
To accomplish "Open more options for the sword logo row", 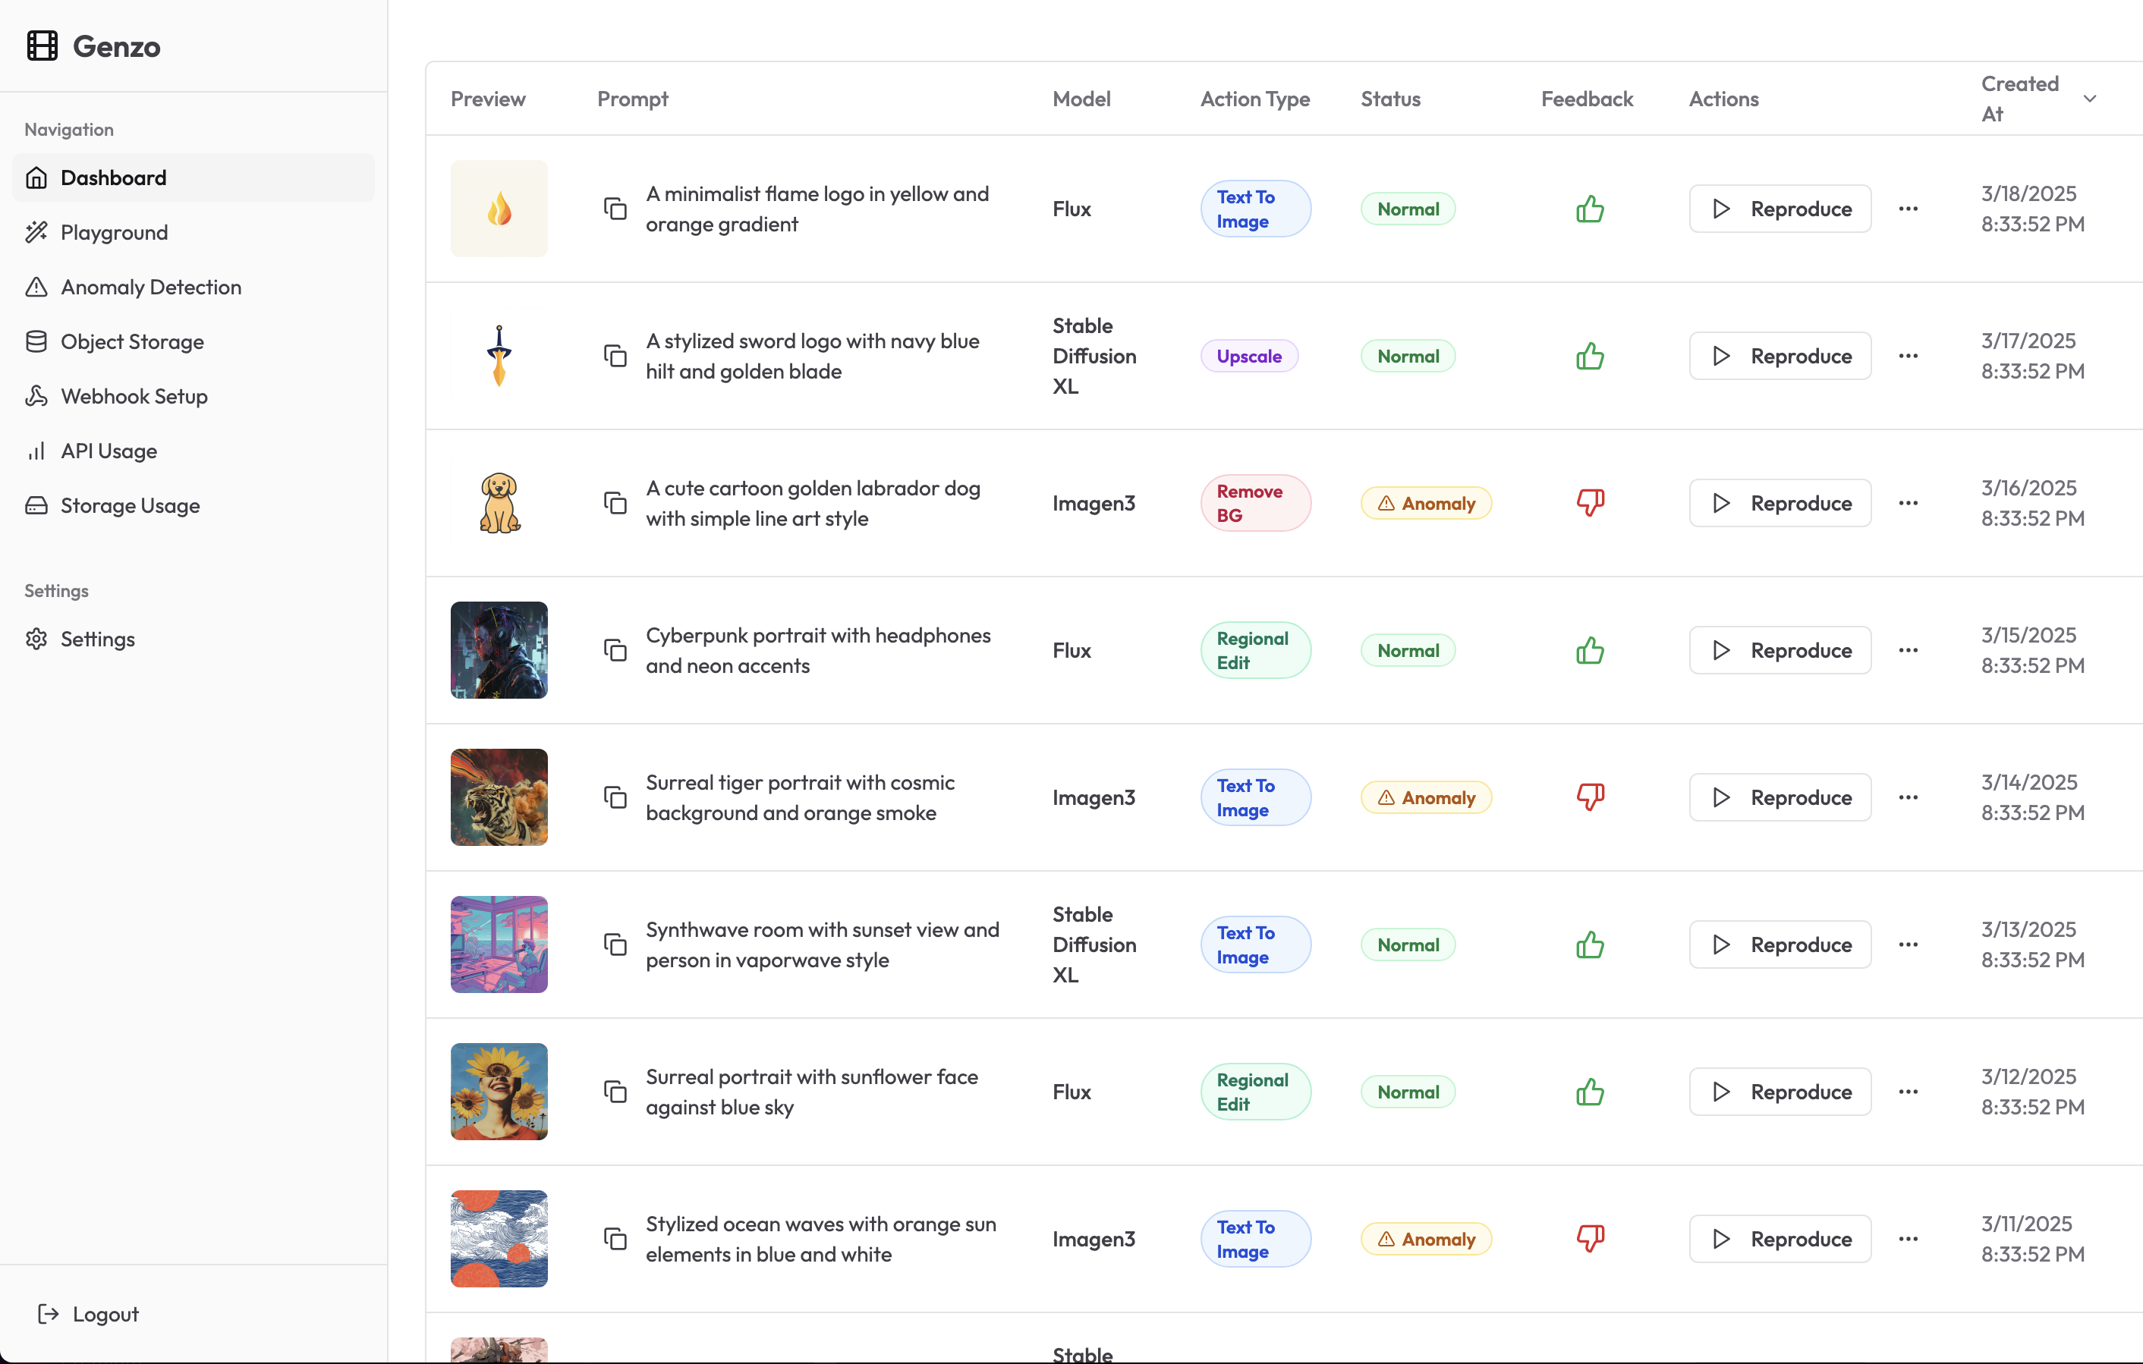I will [1908, 356].
